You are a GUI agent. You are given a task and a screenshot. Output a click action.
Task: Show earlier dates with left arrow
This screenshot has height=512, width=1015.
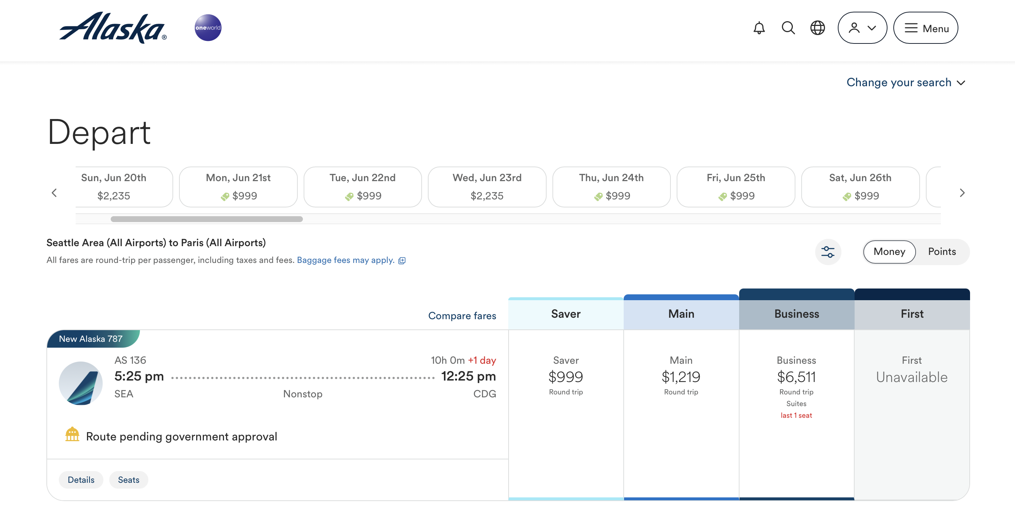(54, 192)
